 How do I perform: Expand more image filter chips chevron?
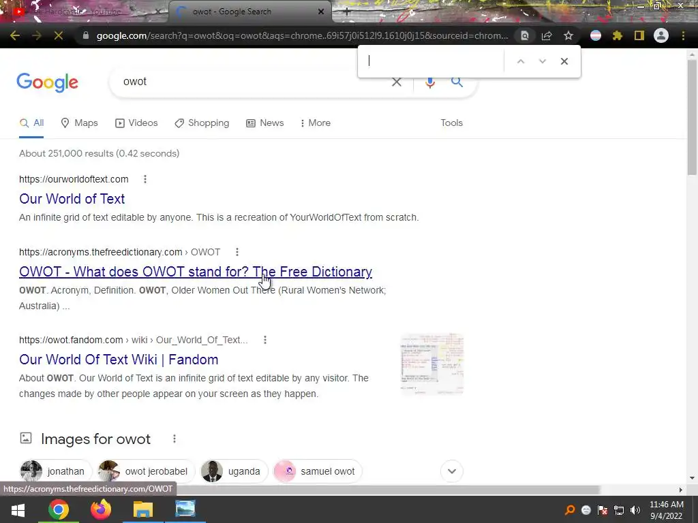tap(452, 471)
